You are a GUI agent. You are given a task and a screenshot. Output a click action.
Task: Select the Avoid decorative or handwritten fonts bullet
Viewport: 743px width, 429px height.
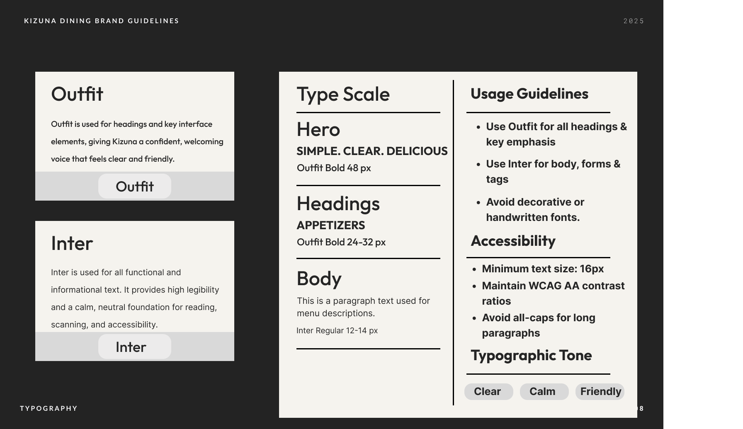coord(535,210)
